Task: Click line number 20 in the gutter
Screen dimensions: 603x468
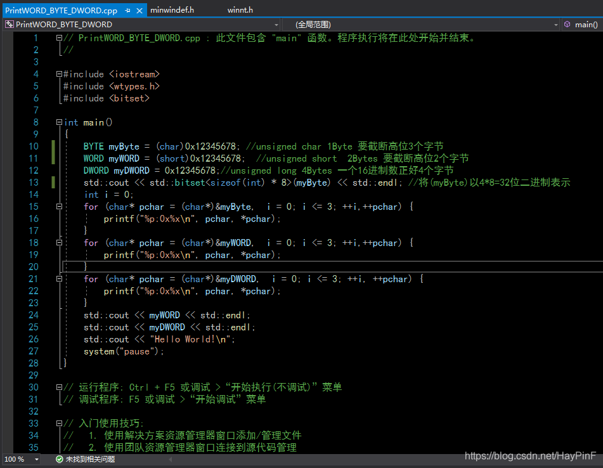Action: click(34, 267)
